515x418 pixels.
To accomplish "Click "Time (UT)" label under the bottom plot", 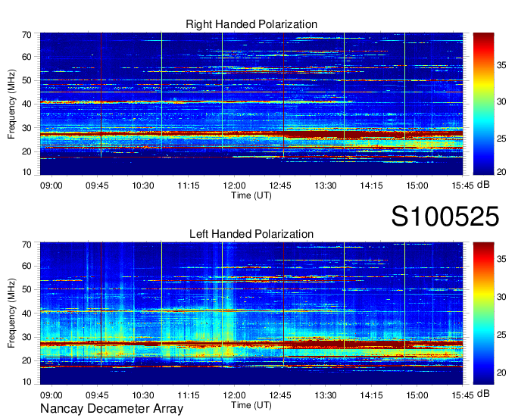I will click(x=251, y=405).
